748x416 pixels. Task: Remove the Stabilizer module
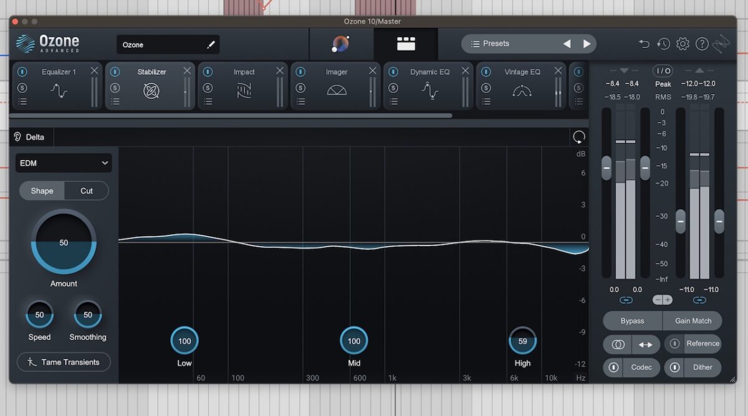point(187,70)
